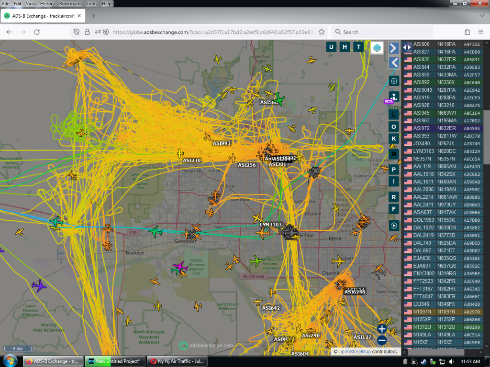Click the aircraft table vertical scrollbar
Image resolution: width=490 pixels, height=367 pixels.
point(487,137)
